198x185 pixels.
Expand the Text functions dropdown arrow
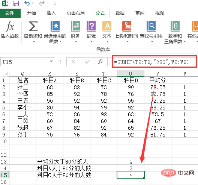[x=107, y=41]
